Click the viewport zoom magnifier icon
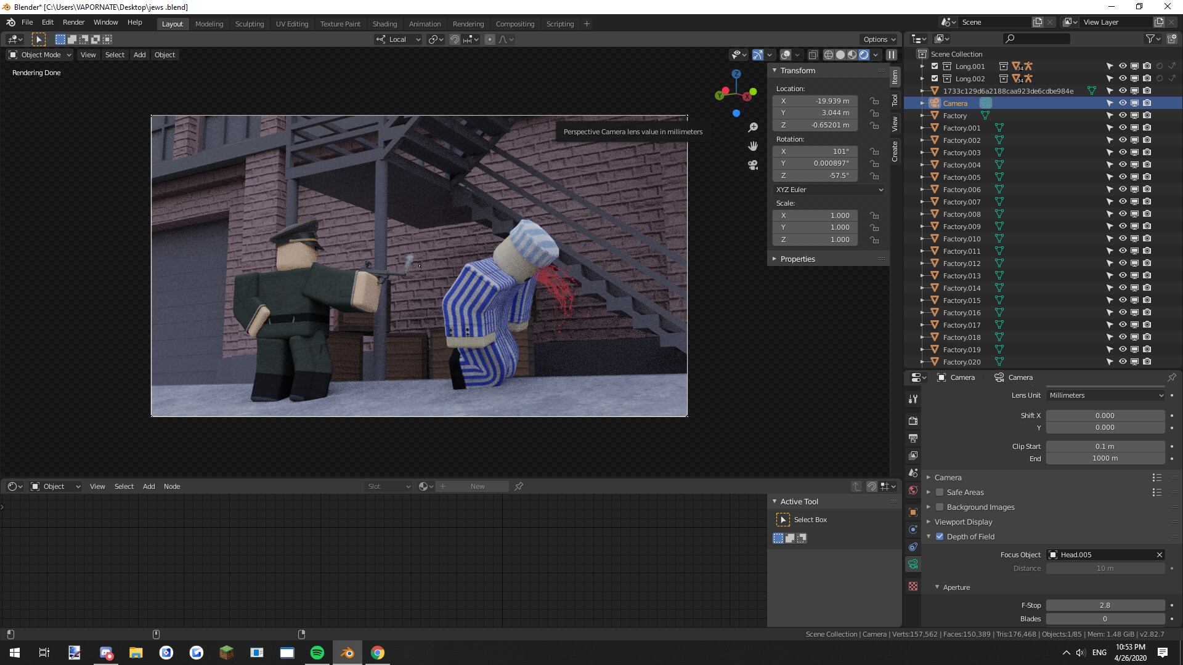Image resolution: width=1183 pixels, height=665 pixels. click(753, 127)
